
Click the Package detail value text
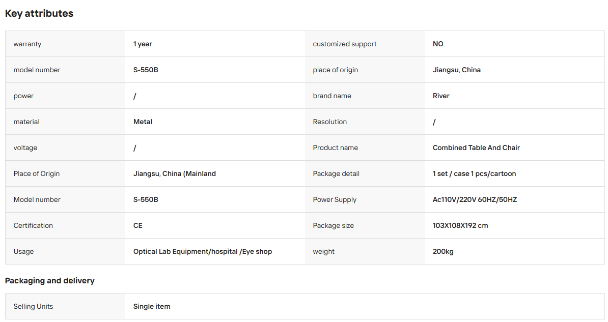point(474,174)
